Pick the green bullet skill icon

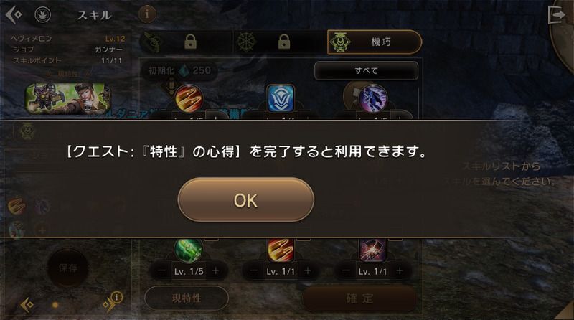(x=189, y=250)
